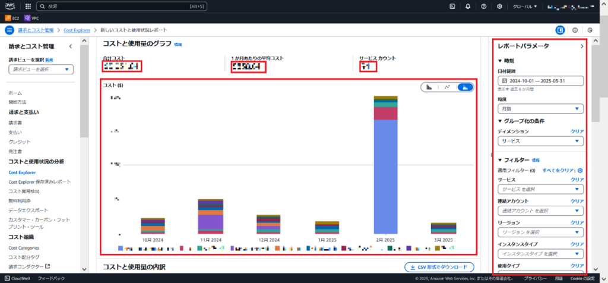Viewport: 608px width, 283px height.
Task: Open the help question mark menu
Action: (484, 7)
